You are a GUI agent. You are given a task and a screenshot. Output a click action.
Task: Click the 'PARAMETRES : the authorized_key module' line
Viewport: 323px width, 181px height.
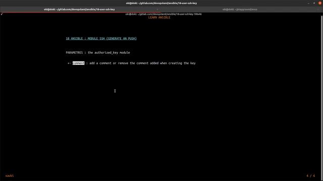pyautogui.click(x=98, y=52)
